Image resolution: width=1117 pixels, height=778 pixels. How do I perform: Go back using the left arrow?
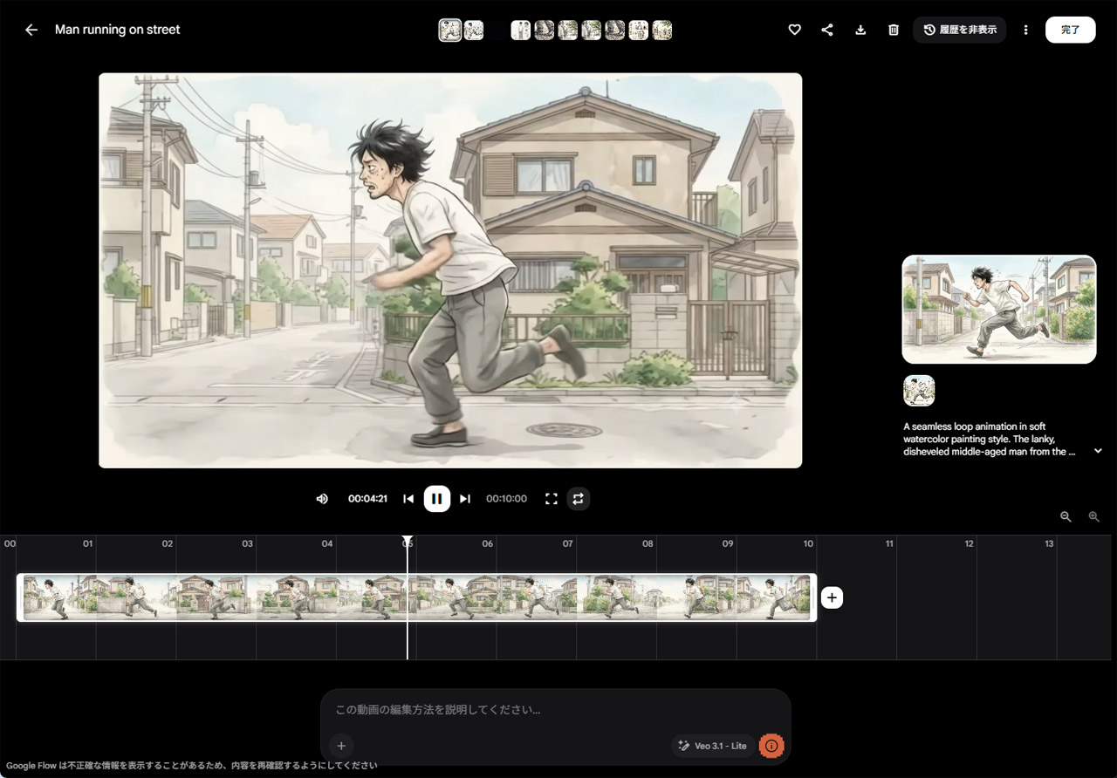click(x=31, y=30)
